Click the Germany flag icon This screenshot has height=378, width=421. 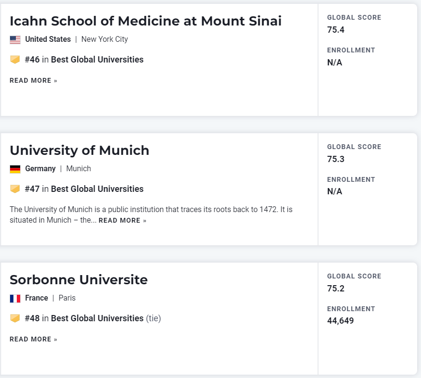[x=15, y=169]
